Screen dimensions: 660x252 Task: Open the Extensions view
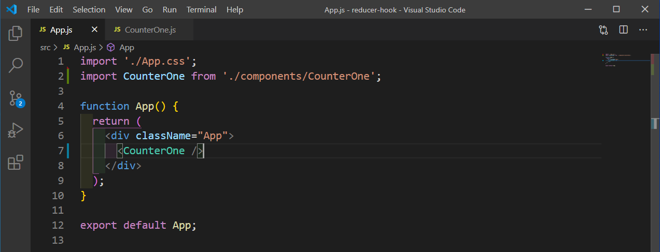pyautogui.click(x=16, y=162)
